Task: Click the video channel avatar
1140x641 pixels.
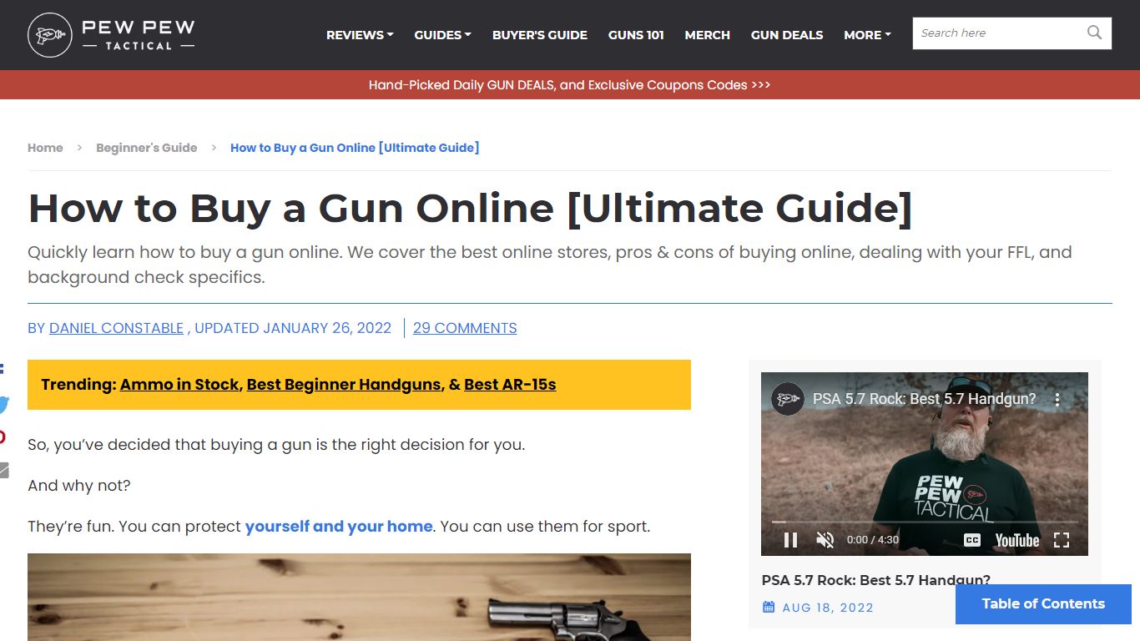Action: pyautogui.click(x=787, y=399)
